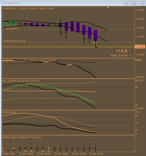Click the 15 Dec 09:00 time axis label
The image size is (146, 156).
(61, 154)
